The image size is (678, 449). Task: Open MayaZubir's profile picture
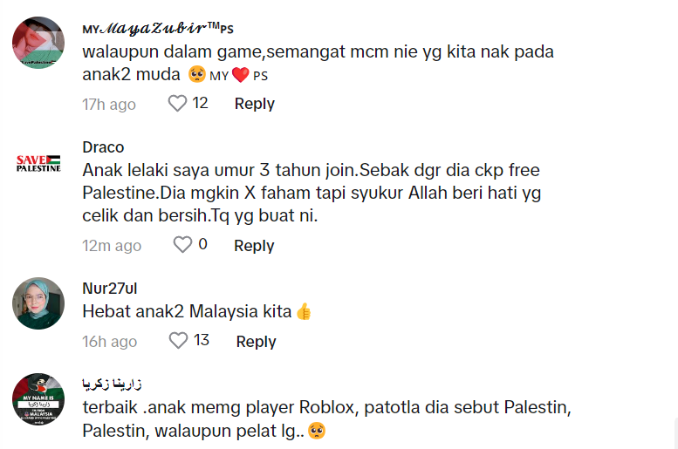coord(39,43)
